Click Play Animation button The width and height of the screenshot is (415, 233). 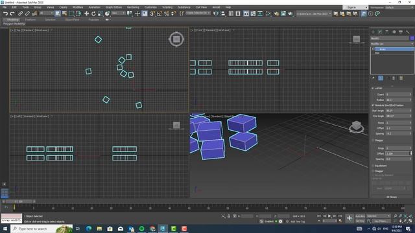click(x=329, y=216)
